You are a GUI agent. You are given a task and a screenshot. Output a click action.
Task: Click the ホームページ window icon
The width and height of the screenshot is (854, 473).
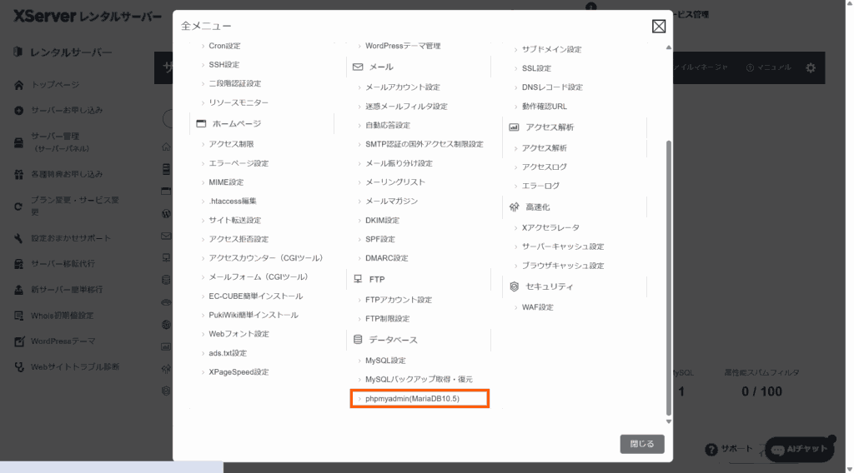(201, 124)
